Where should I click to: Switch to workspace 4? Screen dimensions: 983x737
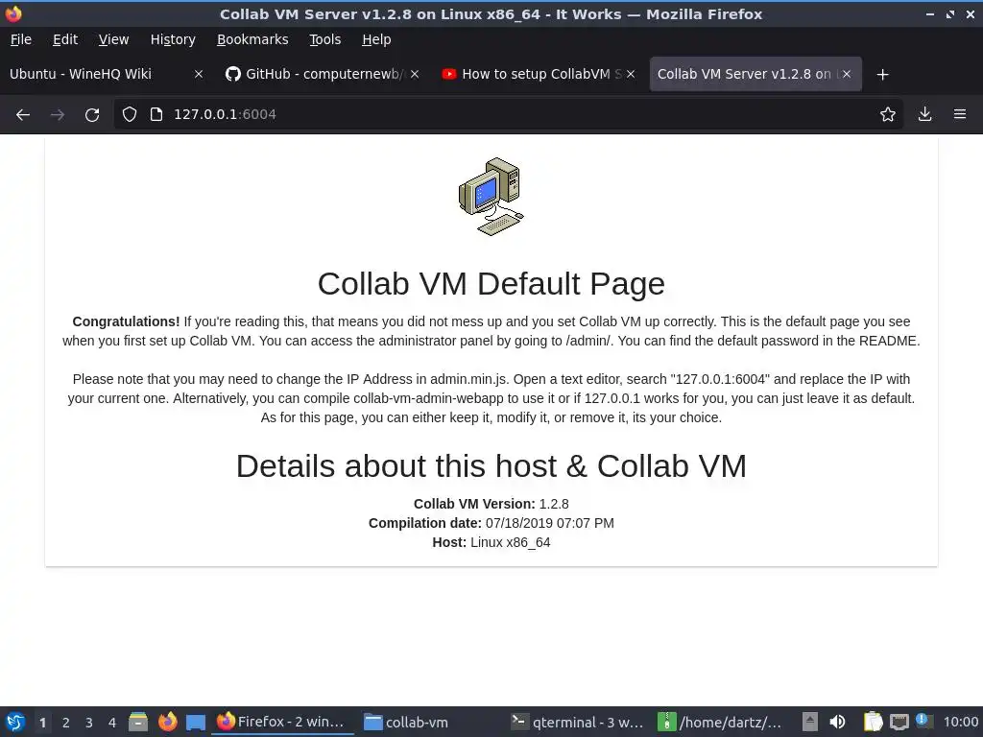112,723
